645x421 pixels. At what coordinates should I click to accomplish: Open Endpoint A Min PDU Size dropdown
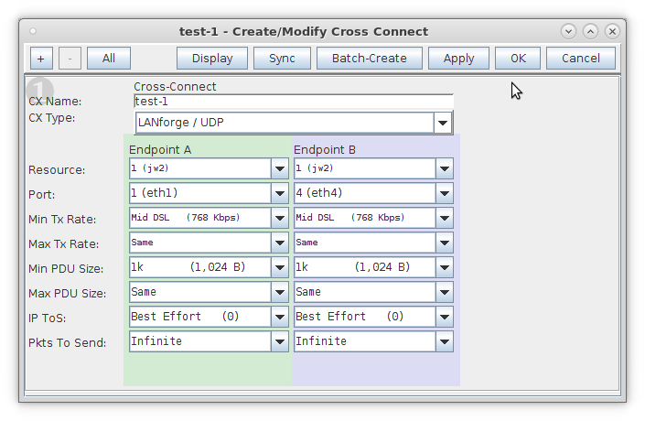pyautogui.click(x=280, y=268)
